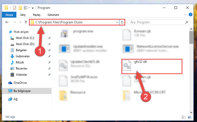
Task: Expand the ribbon with the chevron
Action: [185, 15]
